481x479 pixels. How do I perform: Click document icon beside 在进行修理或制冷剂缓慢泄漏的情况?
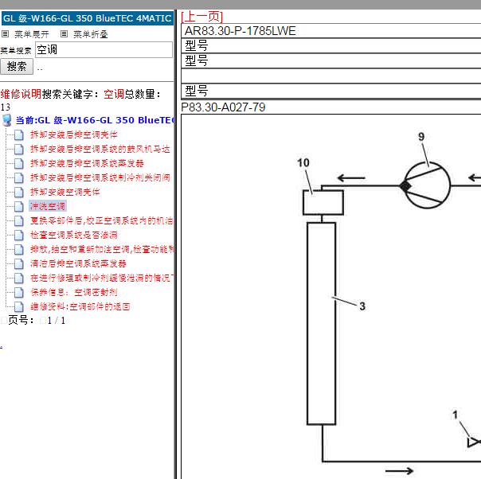[x=18, y=278]
